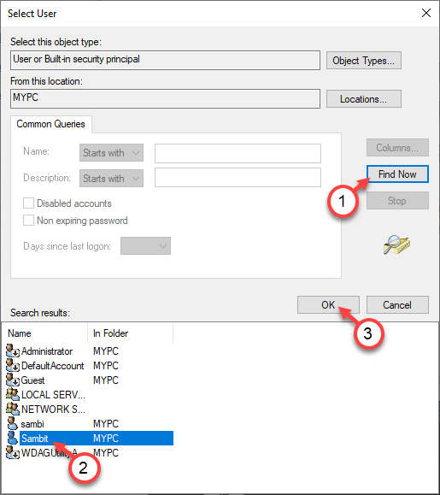The image size is (440, 495).
Task: Click the NETWORK SERVICE group icon
Action: point(13,409)
